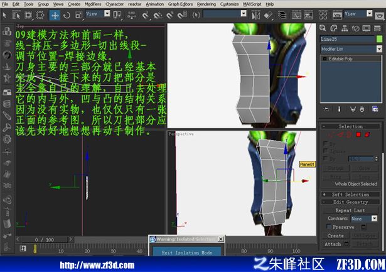Image resolution: width=386 pixels, height=272 pixels.
Task: Toggle Percent Snap icon
Action: (170, 15)
